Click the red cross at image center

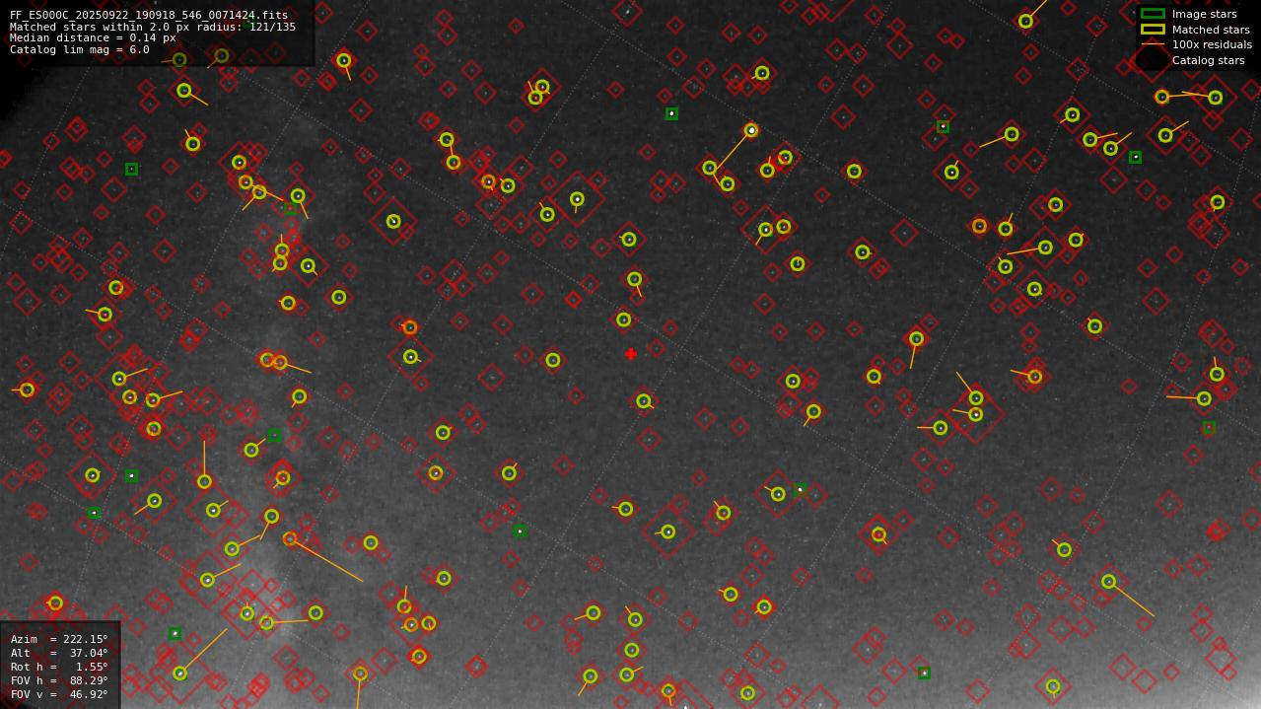(x=631, y=354)
